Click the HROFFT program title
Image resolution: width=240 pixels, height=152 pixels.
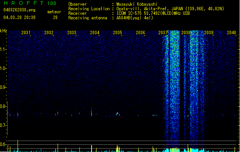(x=24, y=3)
